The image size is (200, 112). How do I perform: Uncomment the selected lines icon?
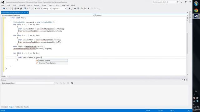[85, 8]
